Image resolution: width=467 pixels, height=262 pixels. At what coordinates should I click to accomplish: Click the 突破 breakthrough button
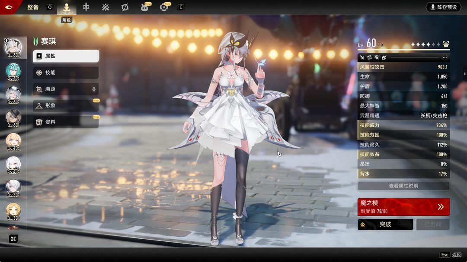pyautogui.click(x=385, y=225)
